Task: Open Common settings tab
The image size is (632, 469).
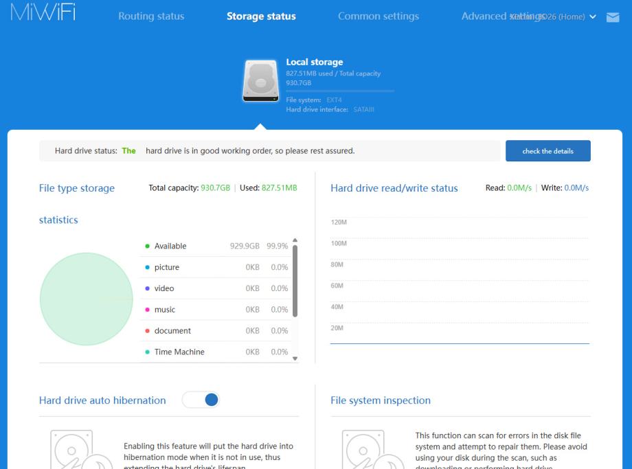Action: pos(379,16)
